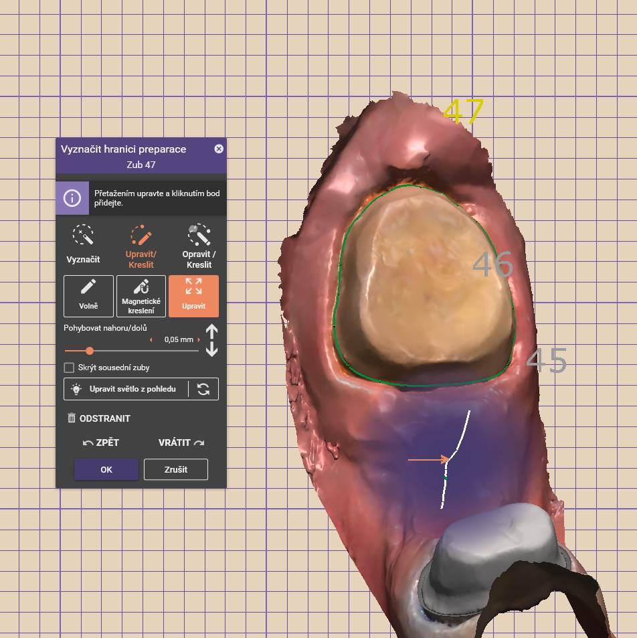This screenshot has width=637, height=638.
Task: Click Upravit světlo z pohledu button
Action: [x=126, y=389]
